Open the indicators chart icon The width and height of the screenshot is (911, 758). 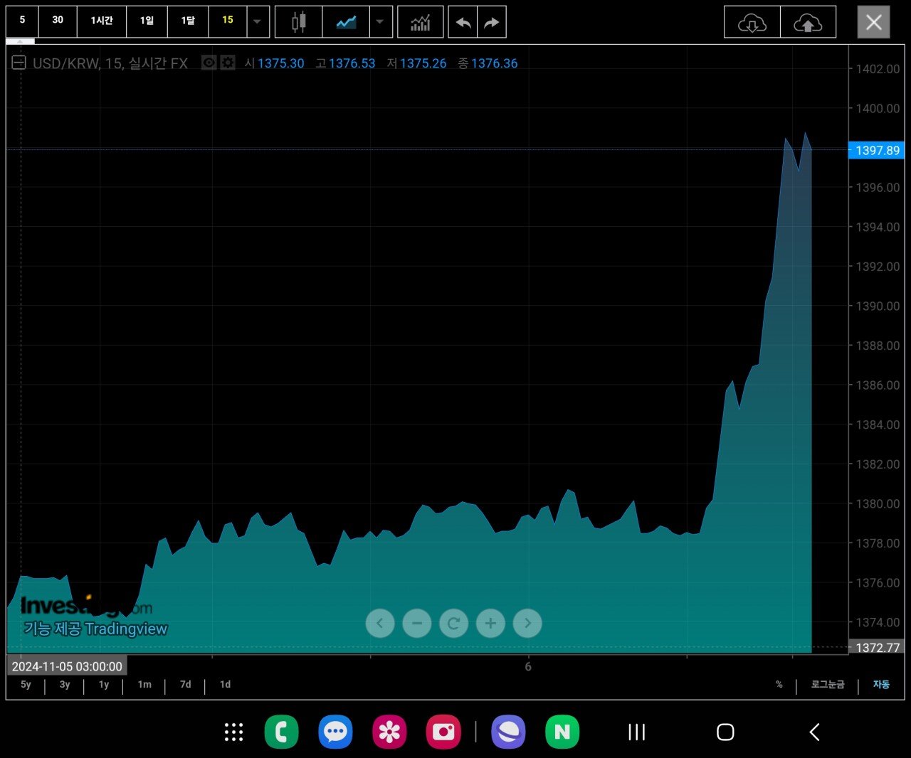coord(420,22)
